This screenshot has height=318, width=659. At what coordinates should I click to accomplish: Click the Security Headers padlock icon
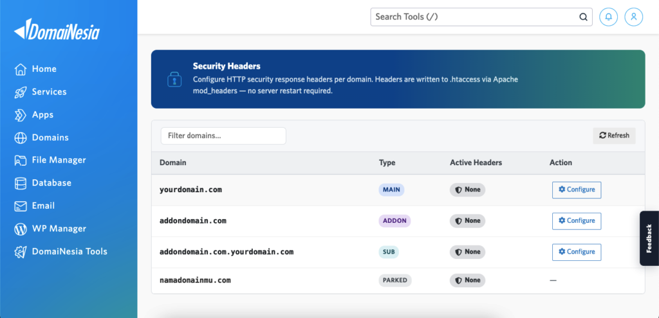174,79
